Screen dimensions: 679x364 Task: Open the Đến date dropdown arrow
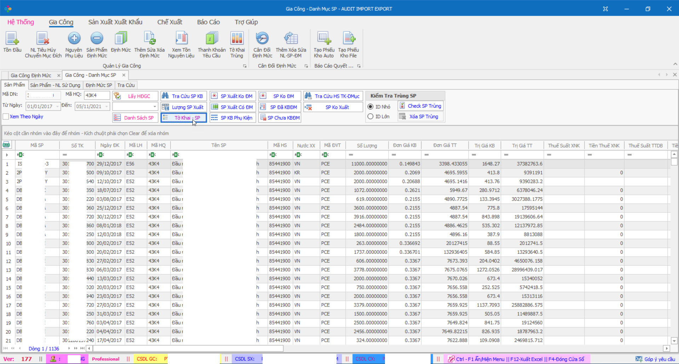click(106, 107)
